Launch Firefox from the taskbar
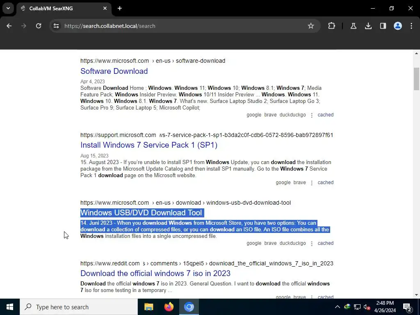420x315 pixels. [x=169, y=307]
